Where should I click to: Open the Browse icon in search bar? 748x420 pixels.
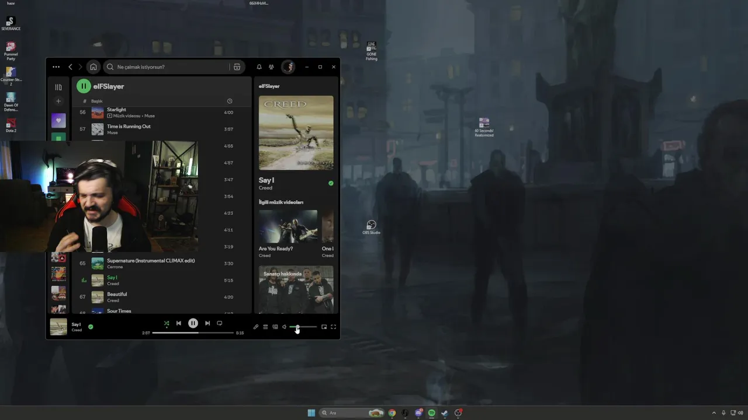pyautogui.click(x=237, y=67)
